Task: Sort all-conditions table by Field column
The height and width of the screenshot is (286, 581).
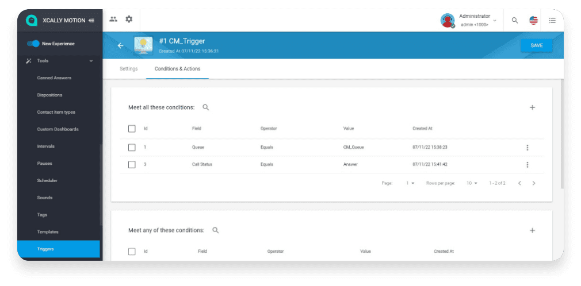Action: point(196,129)
